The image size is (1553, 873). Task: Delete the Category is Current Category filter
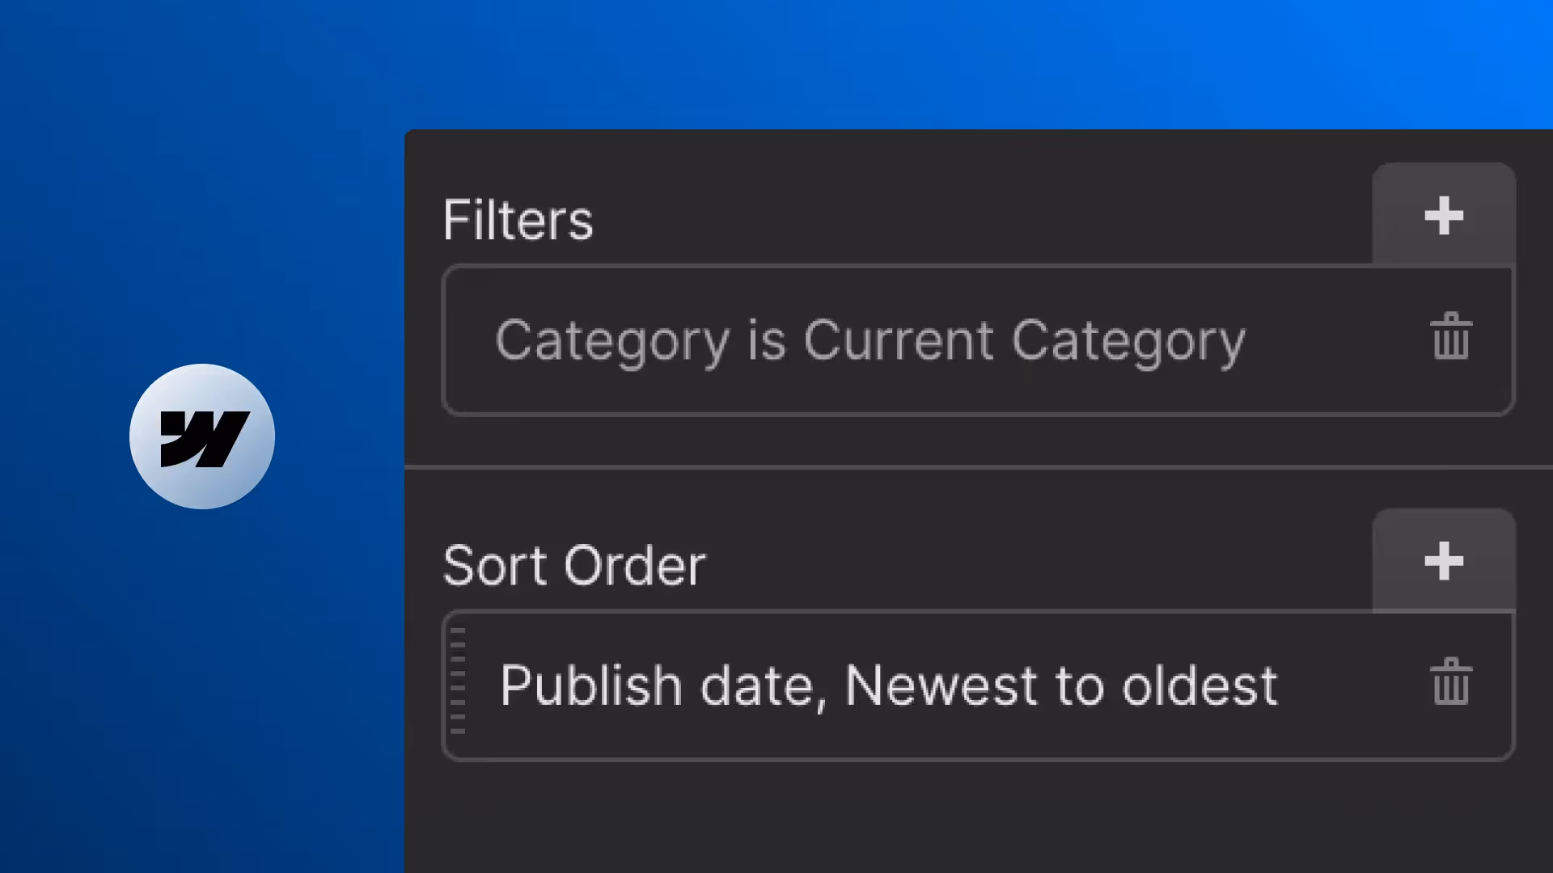[1451, 337]
